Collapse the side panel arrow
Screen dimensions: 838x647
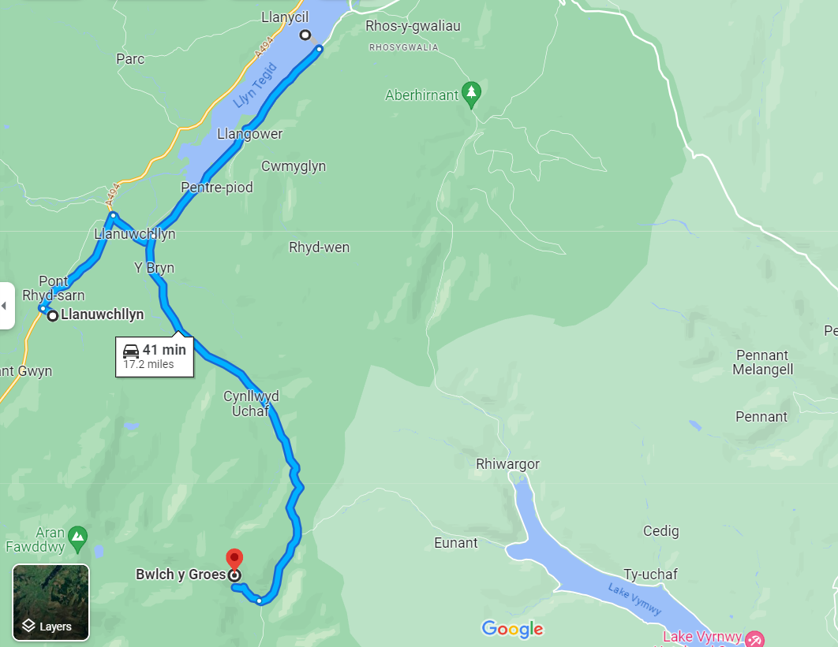click(x=5, y=306)
